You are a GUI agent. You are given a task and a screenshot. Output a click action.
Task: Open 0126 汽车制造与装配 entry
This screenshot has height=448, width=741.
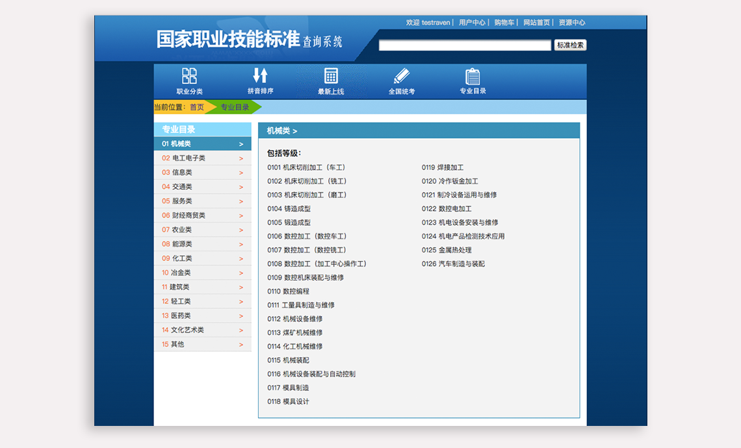pos(453,264)
